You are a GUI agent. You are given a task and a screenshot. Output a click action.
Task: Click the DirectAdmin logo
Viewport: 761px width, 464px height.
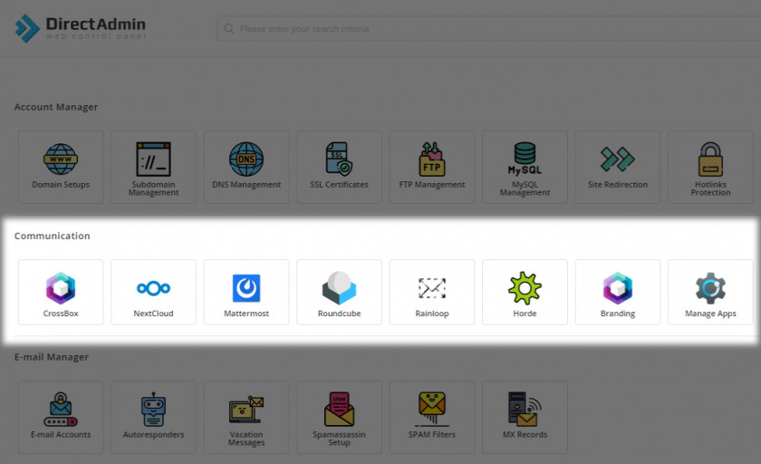click(80, 28)
